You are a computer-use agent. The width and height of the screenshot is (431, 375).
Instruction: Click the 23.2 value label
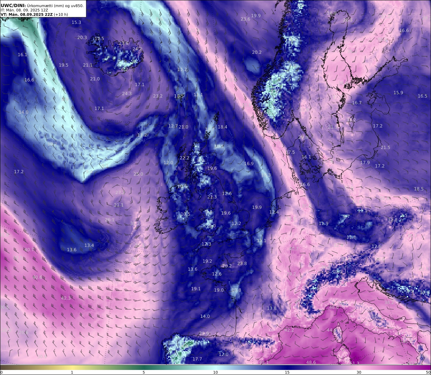[x=158, y=96]
